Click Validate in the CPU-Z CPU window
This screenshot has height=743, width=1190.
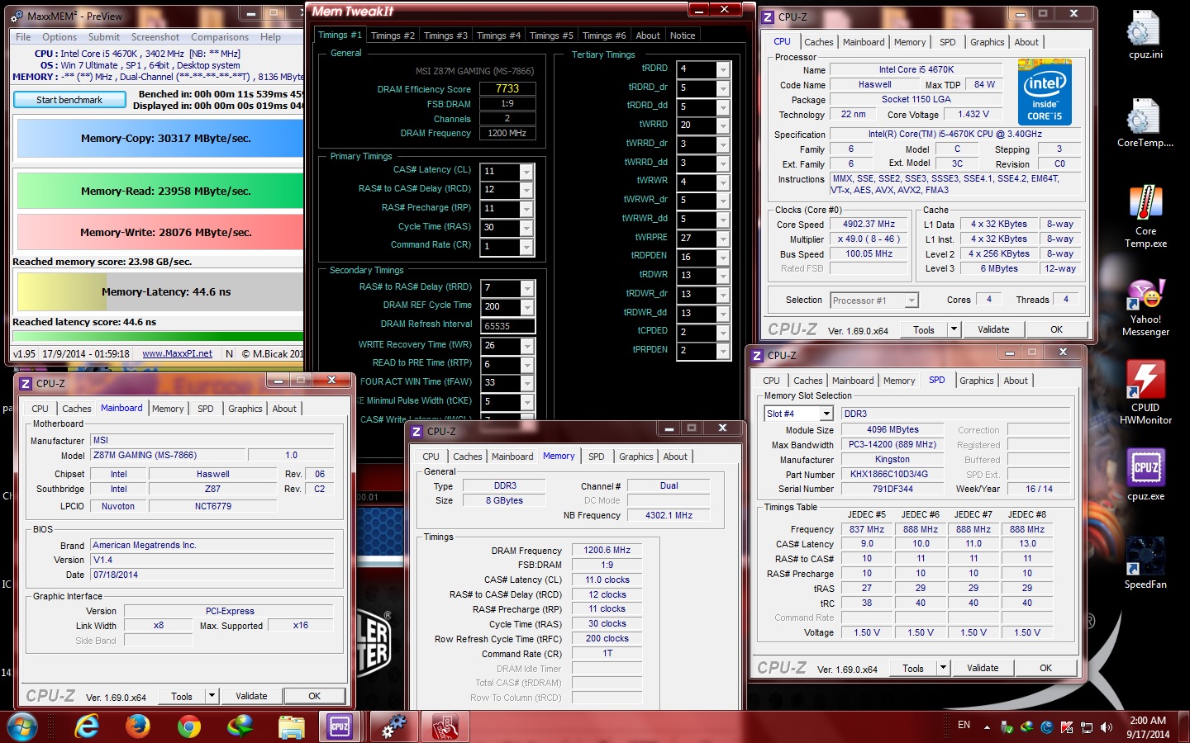click(993, 329)
